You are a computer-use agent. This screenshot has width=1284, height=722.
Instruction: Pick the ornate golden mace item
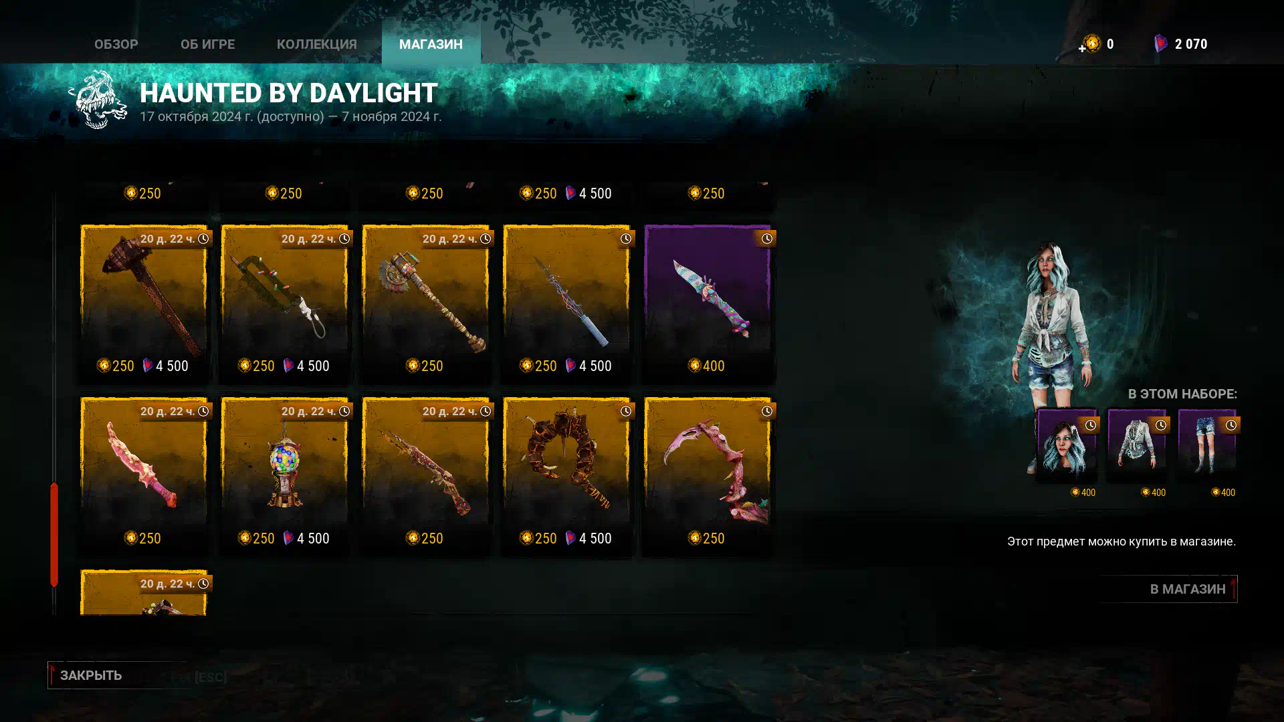point(425,304)
